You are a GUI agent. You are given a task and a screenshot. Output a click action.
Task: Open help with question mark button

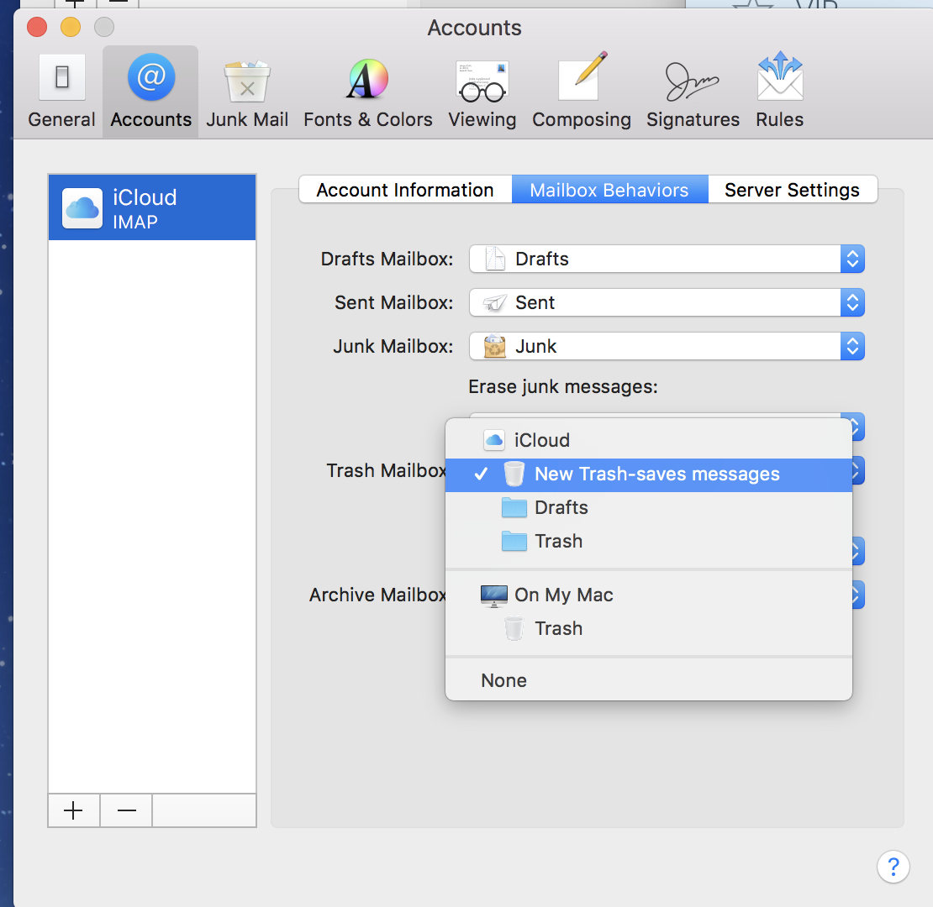tap(893, 867)
